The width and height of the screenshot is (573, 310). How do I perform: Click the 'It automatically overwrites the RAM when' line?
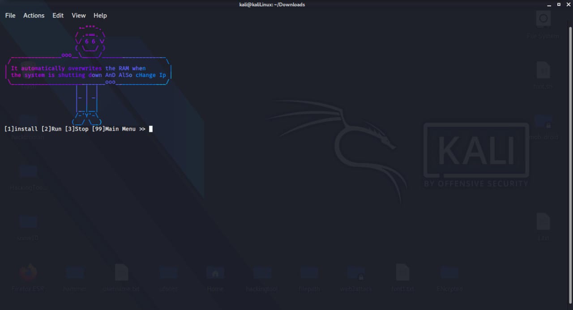[78, 68]
